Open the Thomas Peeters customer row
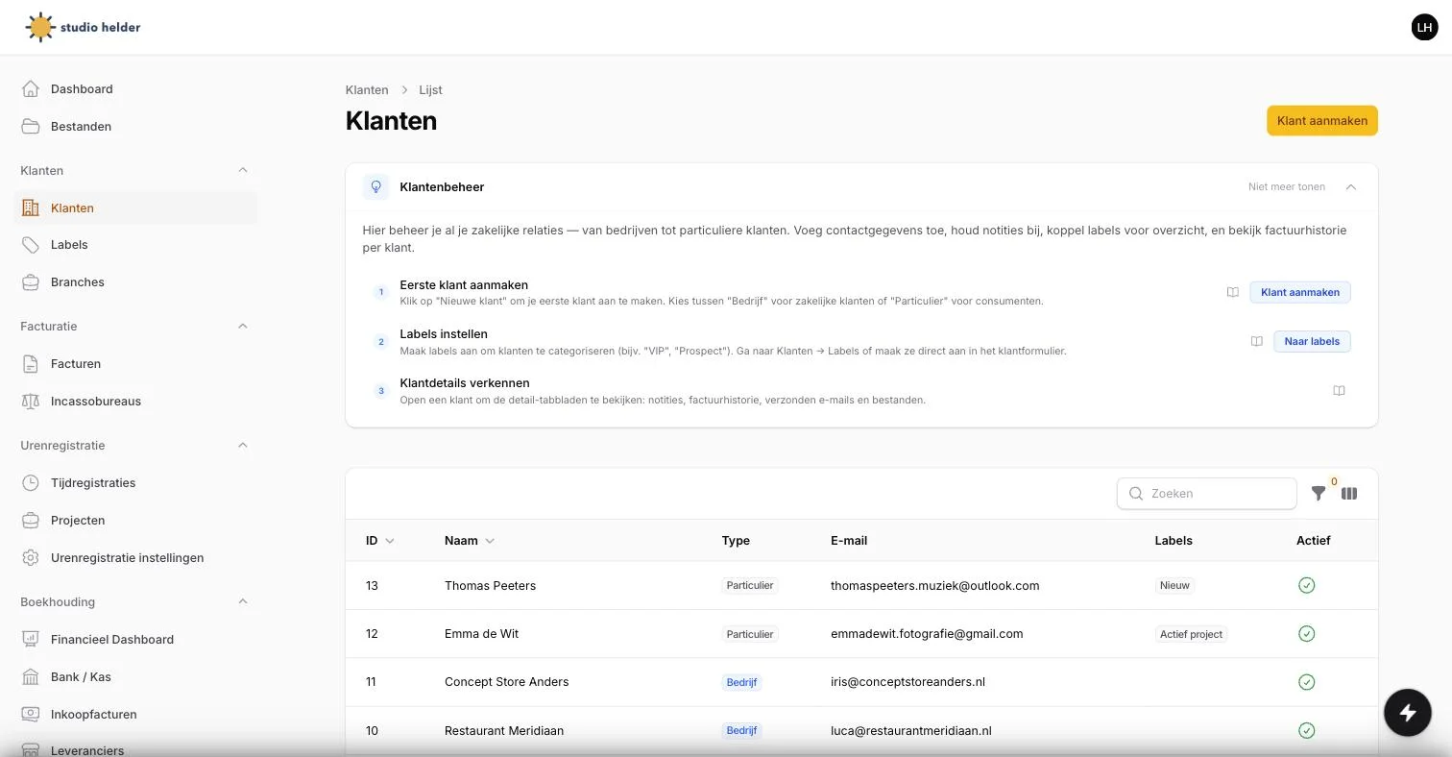The height and width of the screenshot is (757, 1452). (861, 586)
